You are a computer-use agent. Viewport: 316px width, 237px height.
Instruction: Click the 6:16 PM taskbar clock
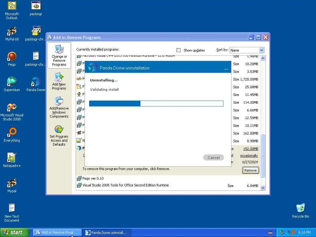pyautogui.click(x=305, y=233)
